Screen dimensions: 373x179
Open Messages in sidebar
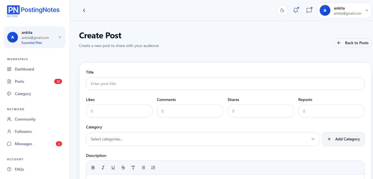(35, 144)
